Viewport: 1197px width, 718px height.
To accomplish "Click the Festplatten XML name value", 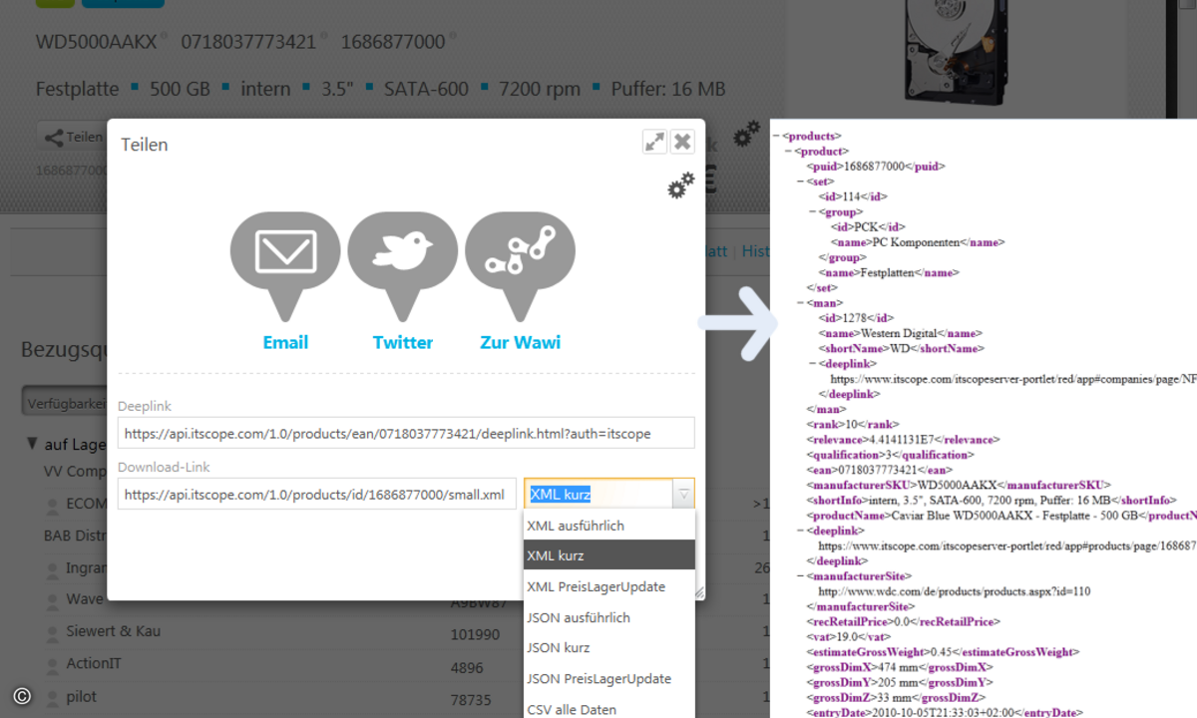I will (888, 272).
